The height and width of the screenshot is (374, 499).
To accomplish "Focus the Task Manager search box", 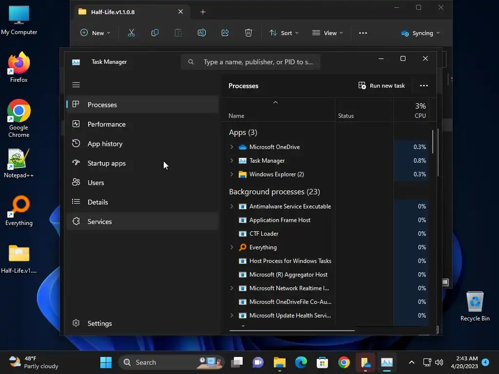I will pos(250,62).
